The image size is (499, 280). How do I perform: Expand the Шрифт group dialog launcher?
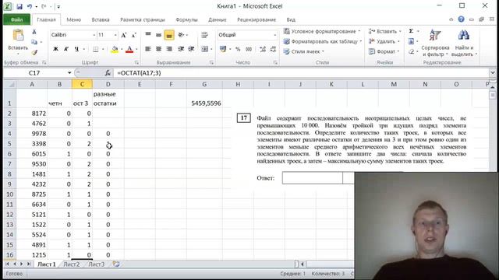136,62
